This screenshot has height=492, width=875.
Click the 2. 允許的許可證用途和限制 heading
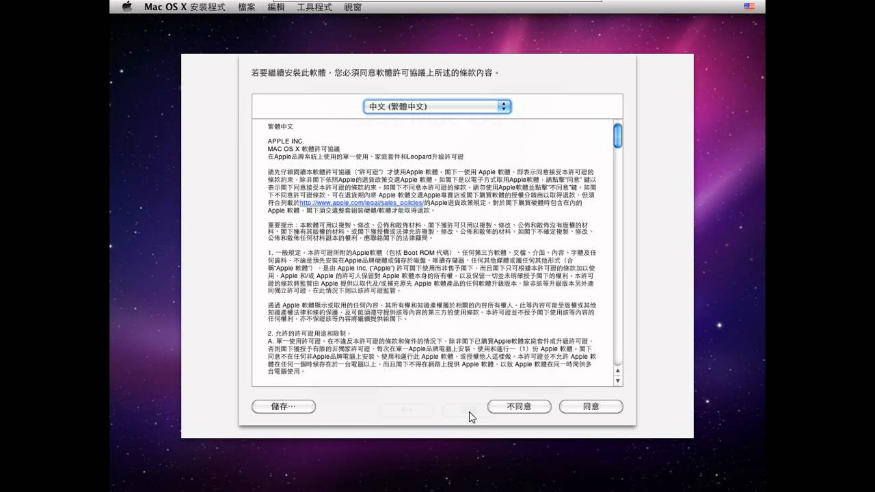coord(309,333)
